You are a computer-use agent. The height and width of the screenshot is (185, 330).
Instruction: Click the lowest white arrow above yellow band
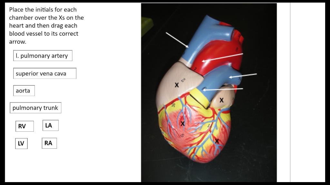[223, 89]
